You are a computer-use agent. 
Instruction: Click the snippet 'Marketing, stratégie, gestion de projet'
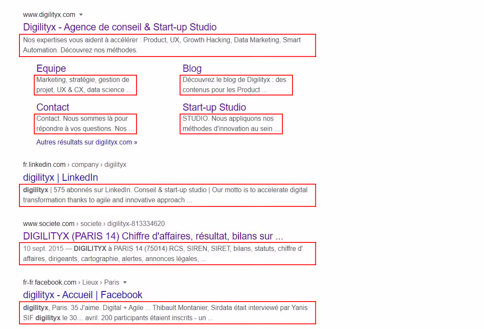85,85
